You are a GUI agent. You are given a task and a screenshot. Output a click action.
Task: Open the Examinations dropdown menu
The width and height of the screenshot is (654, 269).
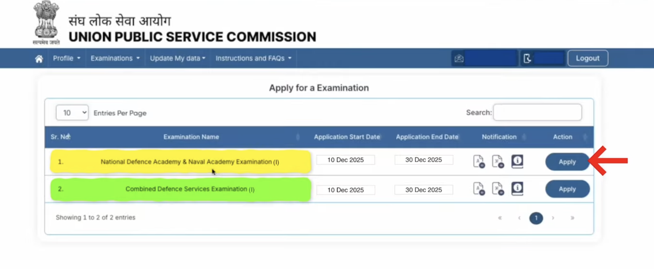[115, 58]
